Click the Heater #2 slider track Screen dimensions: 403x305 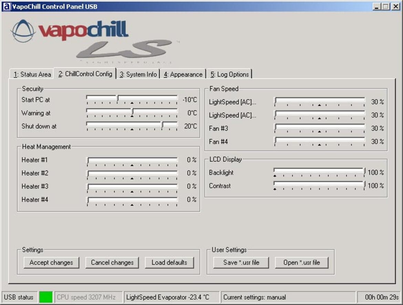point(132,173)
